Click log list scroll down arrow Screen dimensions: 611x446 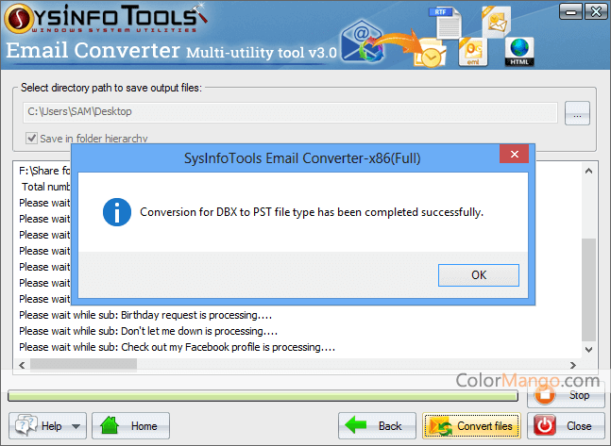[588, 350]
